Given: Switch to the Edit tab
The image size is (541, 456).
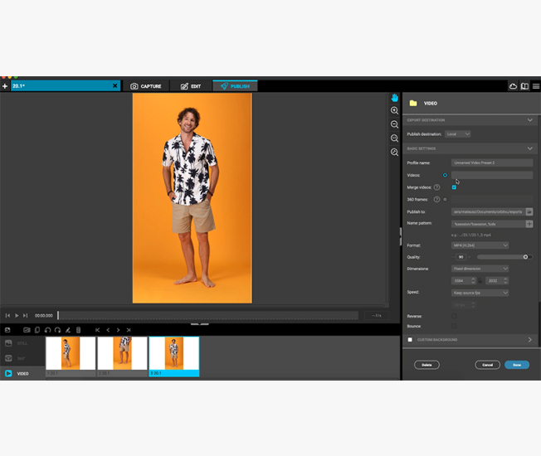Looking at the screenshot, I should pyautogui.click(x=190, y=86).
